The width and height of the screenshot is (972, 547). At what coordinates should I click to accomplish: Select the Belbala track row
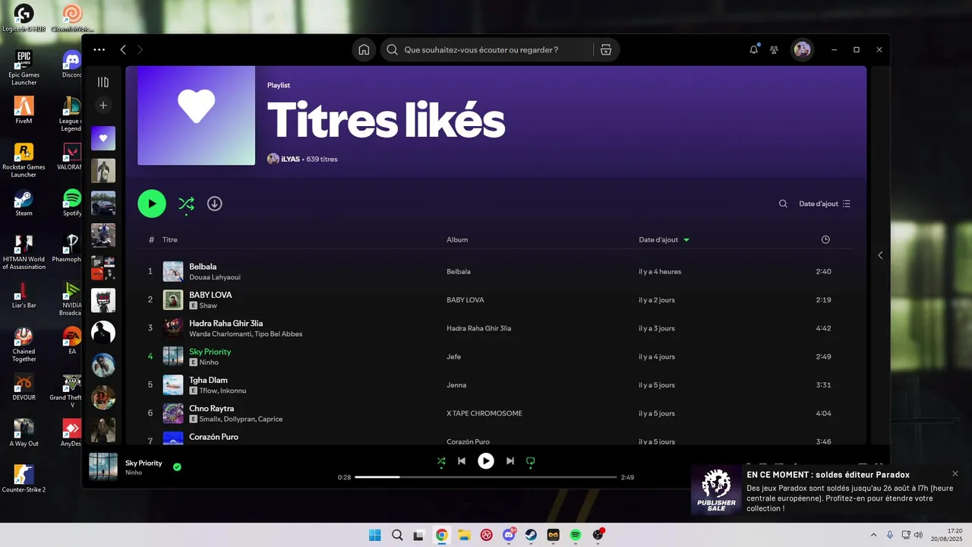pyautogui.click(x=497, y=271)
